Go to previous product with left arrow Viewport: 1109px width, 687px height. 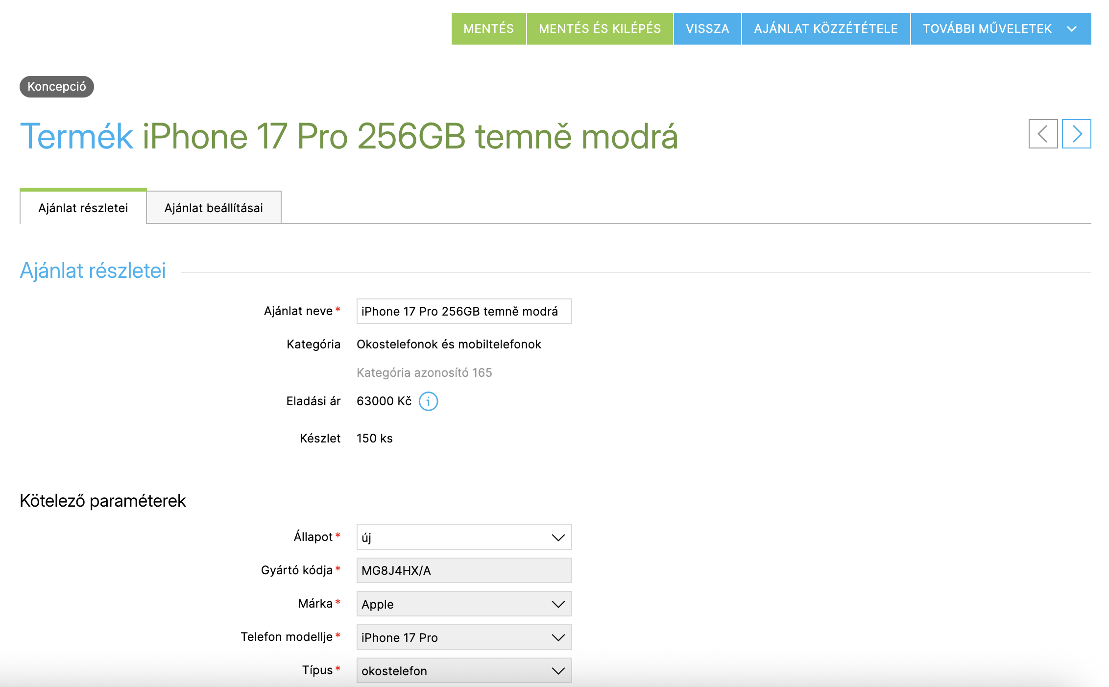coord(1043,134)
